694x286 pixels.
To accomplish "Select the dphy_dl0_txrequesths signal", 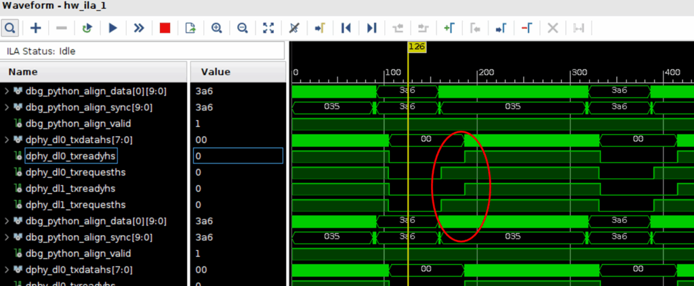I will click(76, 172).
